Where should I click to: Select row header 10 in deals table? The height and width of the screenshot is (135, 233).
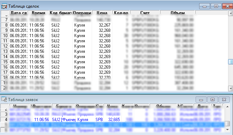coord(5,35)
